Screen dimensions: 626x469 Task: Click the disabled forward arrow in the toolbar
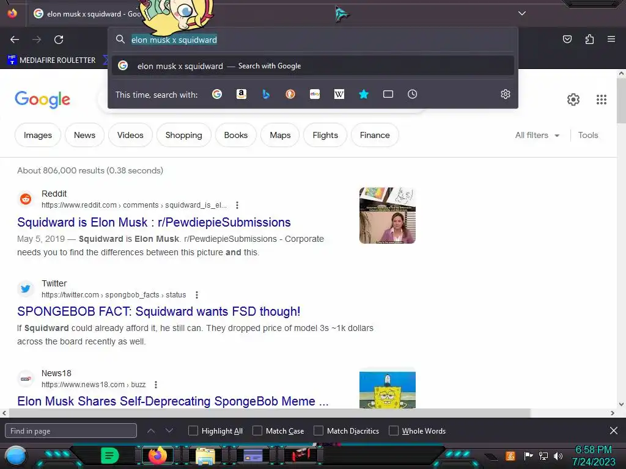pyautogui.click(x=37, y=40)
